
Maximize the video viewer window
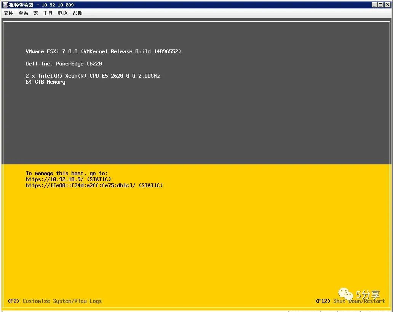tap(381, 5)
